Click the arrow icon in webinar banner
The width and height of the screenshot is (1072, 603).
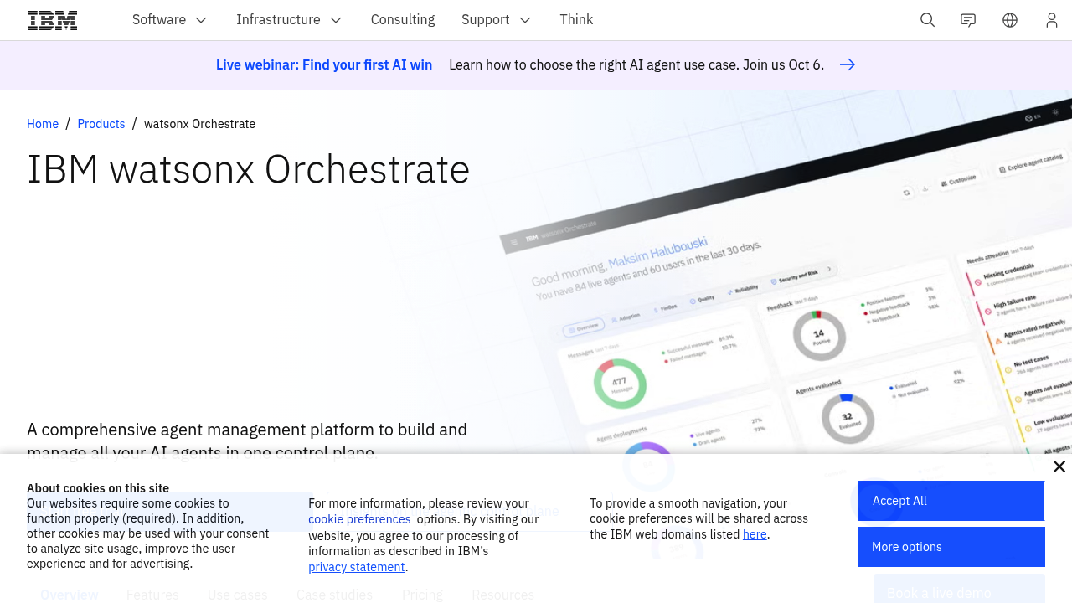click(x=848, y=64)
